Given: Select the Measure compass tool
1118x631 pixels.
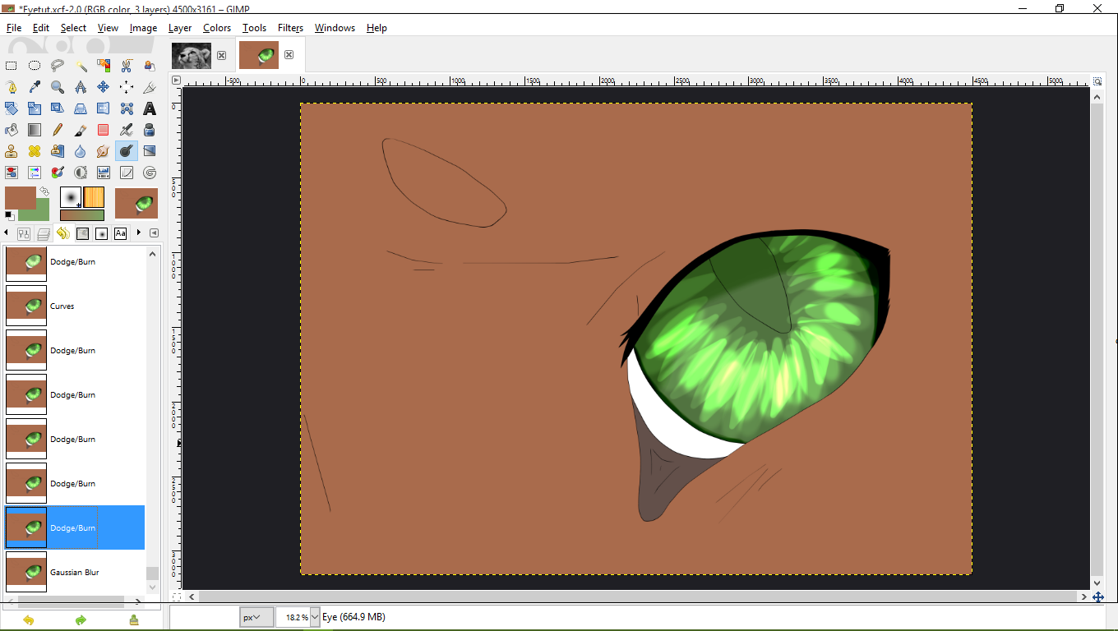Looking at the screenshot, I should point(81,87).
